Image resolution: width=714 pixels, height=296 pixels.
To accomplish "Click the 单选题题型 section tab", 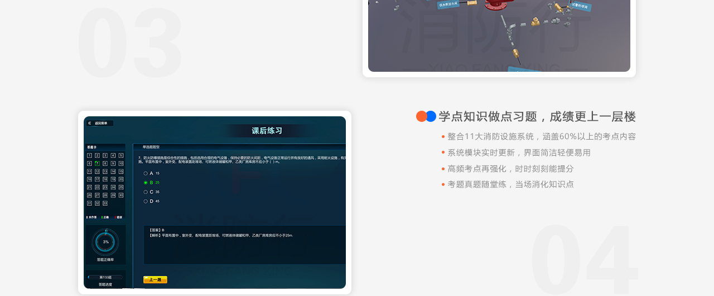I will 151,147.
